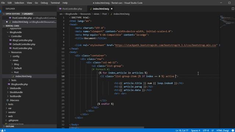The width and height of the screenshot is (235, 132).
Task: Open the Help menu
Action: click(x=65, y=3)
